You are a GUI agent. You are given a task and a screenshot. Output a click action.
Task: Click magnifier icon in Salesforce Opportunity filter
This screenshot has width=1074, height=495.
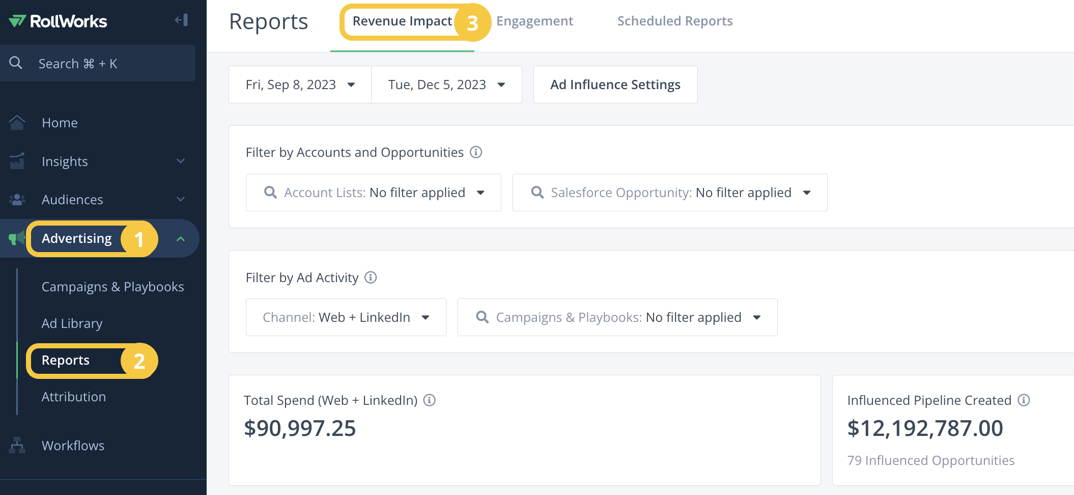click(x=537, y=193)
